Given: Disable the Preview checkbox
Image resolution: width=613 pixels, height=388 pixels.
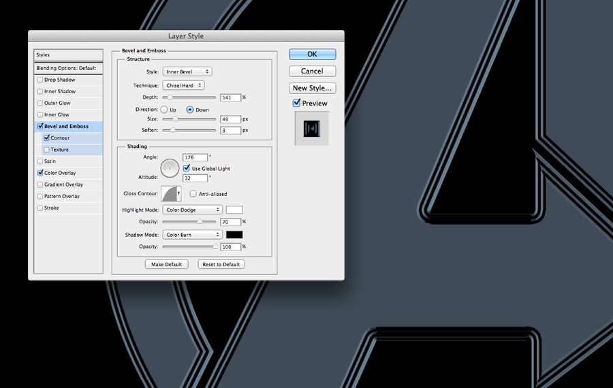Looking at the screenshot, I should tap(296, 103).
